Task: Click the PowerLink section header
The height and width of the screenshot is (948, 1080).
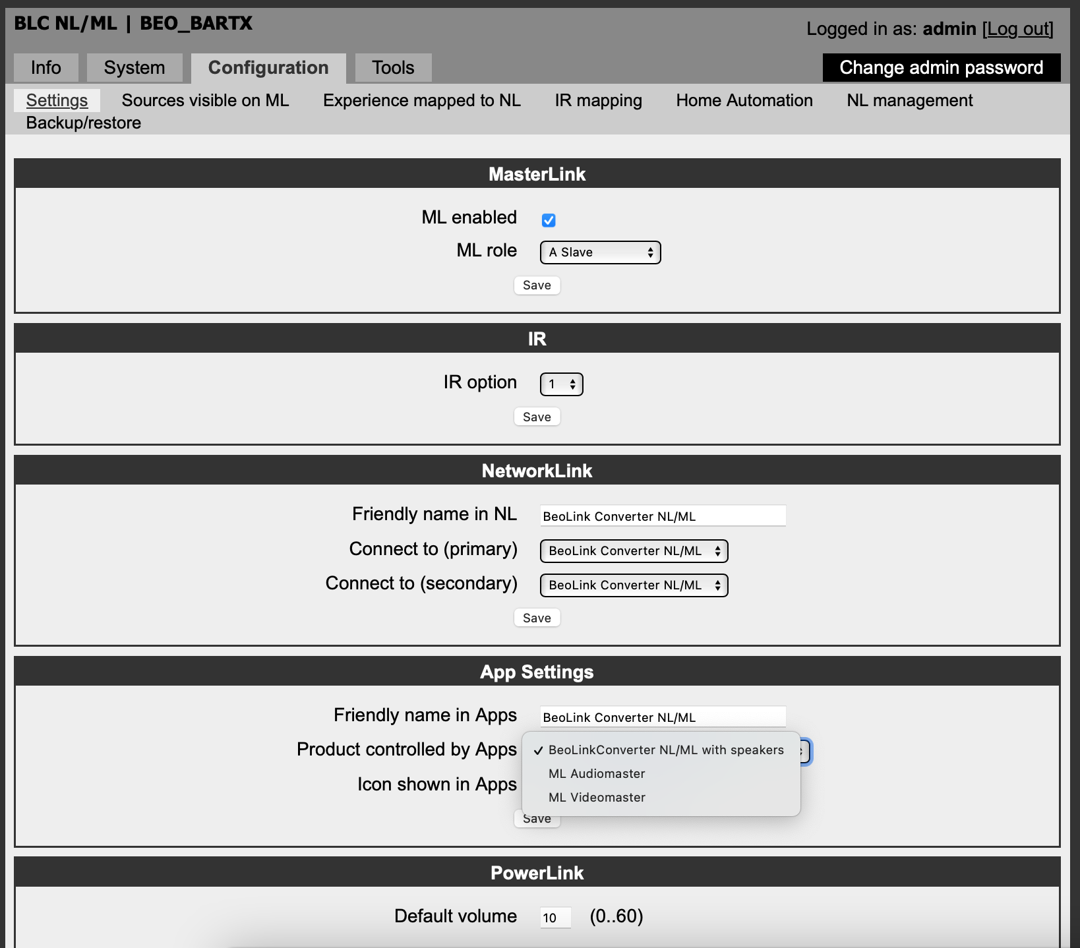Action: coord(537,873)
